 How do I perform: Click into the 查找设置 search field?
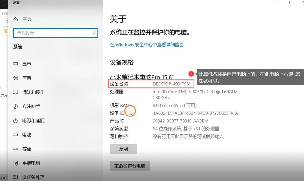click(56, 33)
